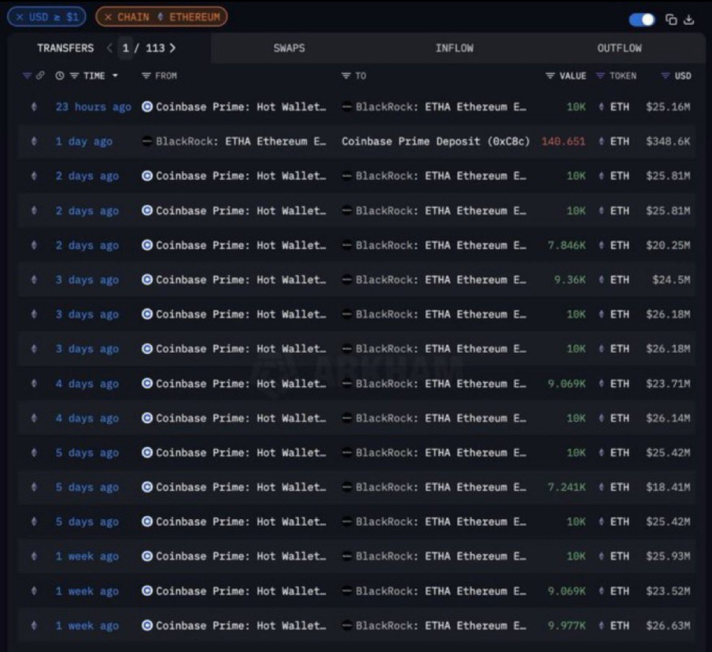
Task: Open the USD column filter
Action: click(x=665, y=76)
